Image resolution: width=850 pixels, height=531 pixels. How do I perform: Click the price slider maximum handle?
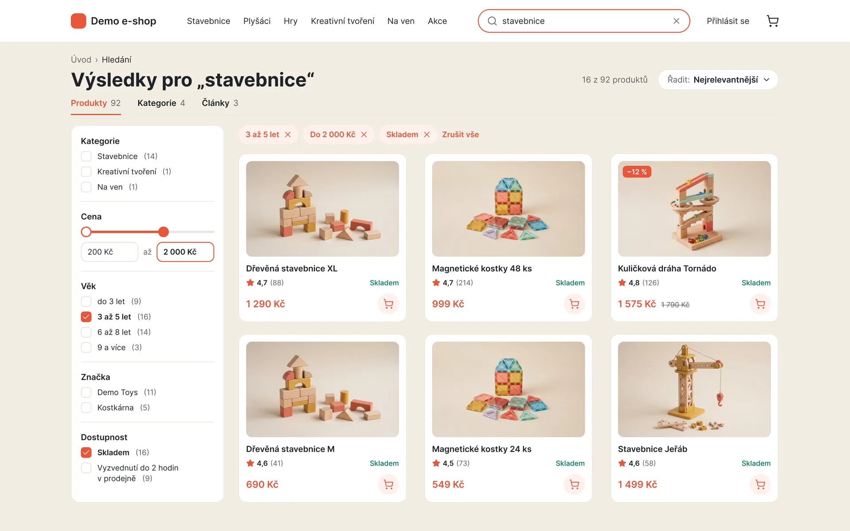coord(163,232)
